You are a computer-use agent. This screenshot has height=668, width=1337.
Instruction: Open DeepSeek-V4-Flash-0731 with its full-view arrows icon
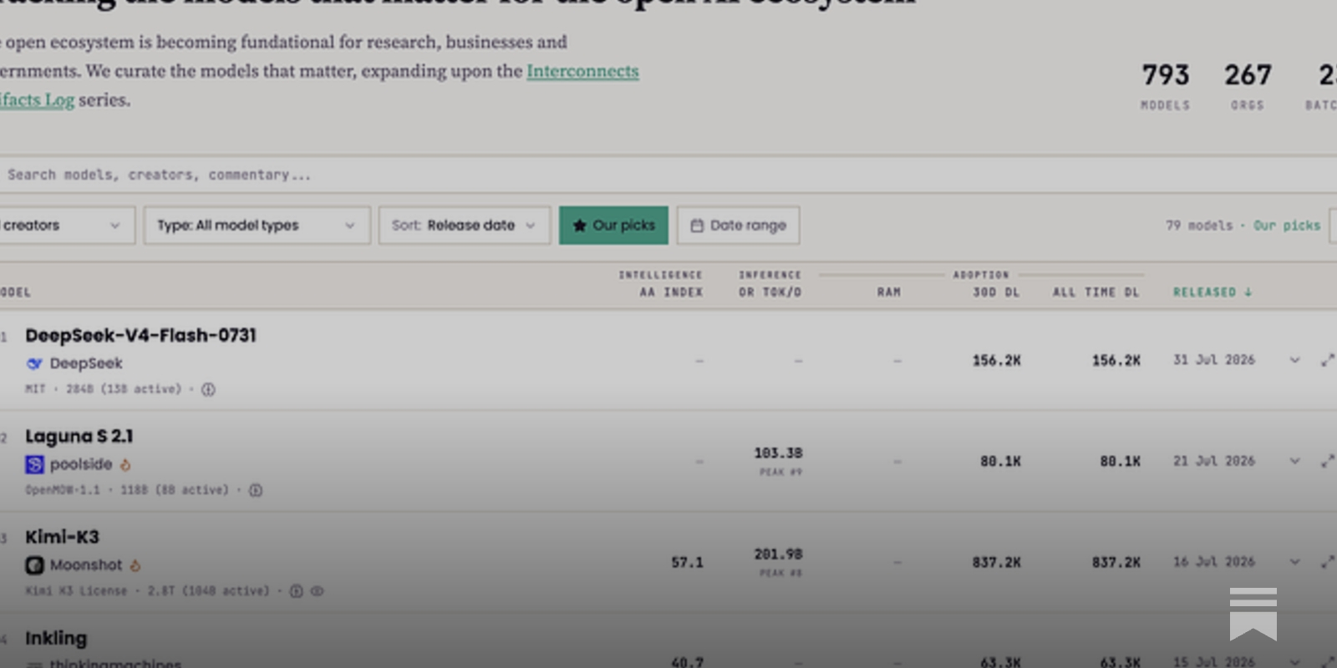click(x=1327, y=360)
